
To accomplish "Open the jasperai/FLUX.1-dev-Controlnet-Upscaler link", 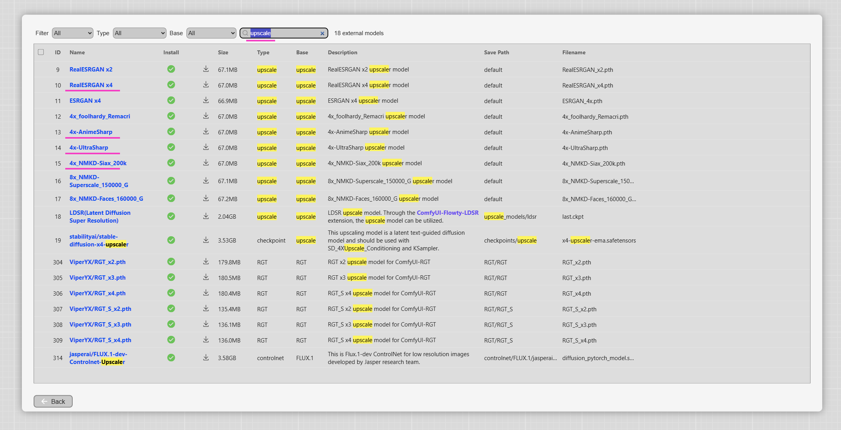I will tap(98, 358).
